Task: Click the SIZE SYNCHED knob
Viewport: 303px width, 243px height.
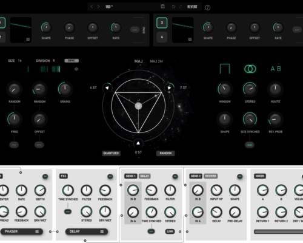Action: pyautogui.click(x=250, y=119)
